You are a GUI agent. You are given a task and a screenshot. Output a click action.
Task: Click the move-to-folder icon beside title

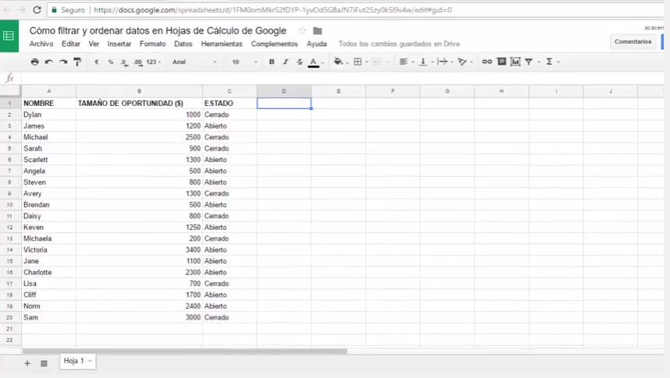pyautogui.click(x=318, y=30)
